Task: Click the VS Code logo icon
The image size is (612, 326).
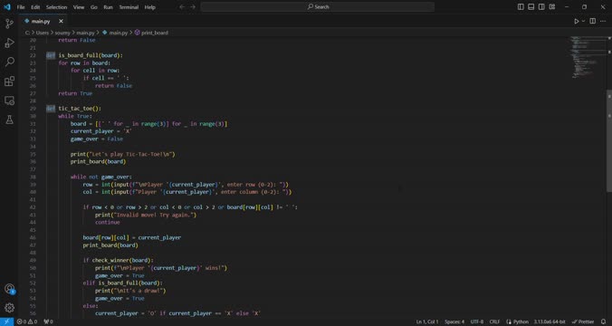Action: click(x=6, y=7)
